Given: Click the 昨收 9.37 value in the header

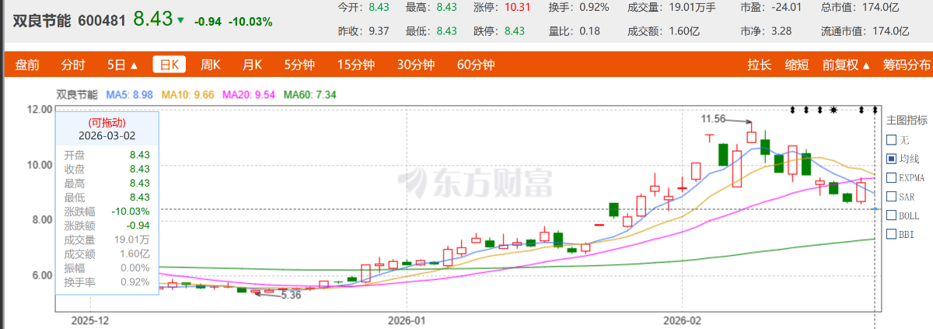Looking at the screenshot, I should 379,31.
